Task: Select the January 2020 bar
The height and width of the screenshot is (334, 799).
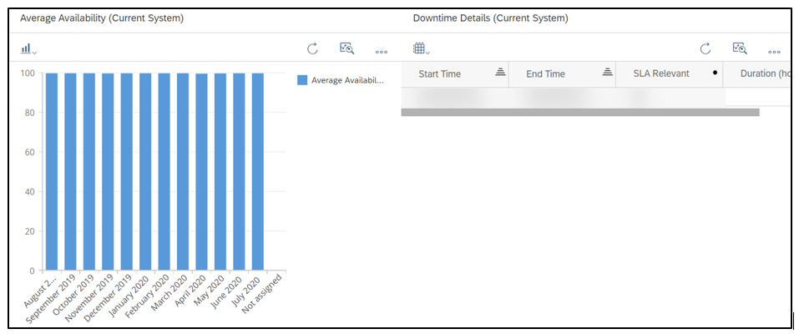Action: (145, 171)
